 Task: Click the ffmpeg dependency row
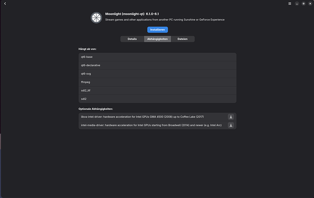157,82
